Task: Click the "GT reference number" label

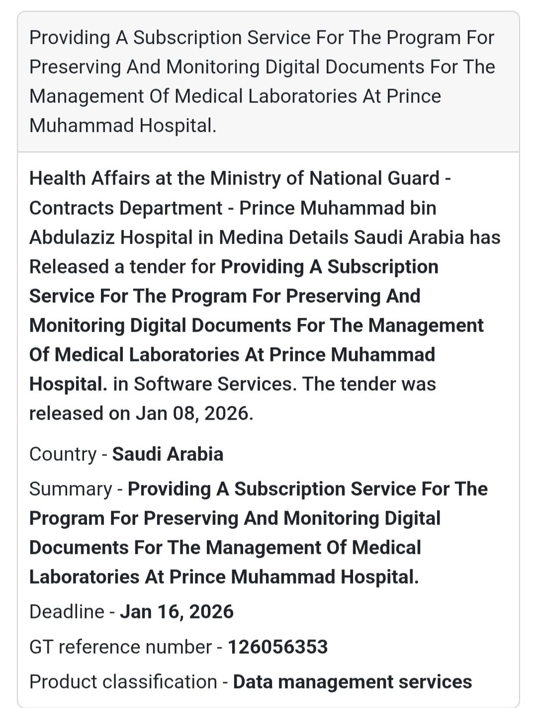Action: click(x=120, y=647)
